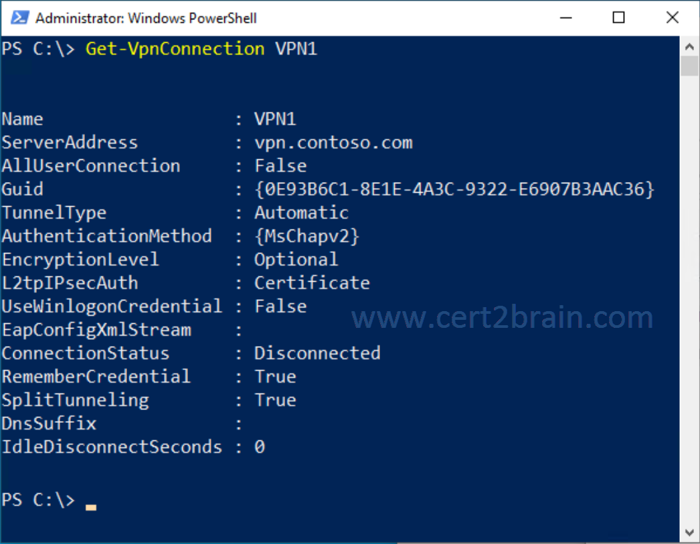Click the Get-VpnConnection command text
The height and width of the screenshot is (544, 700).
[175, 49]
